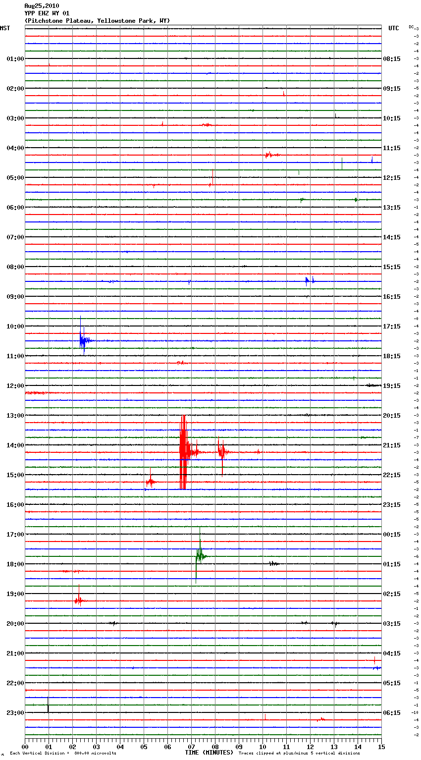The height and width of the screenshot is (760, 421).
Task: Click the green seismic spike before 18:00
Action: pos(200,556)
